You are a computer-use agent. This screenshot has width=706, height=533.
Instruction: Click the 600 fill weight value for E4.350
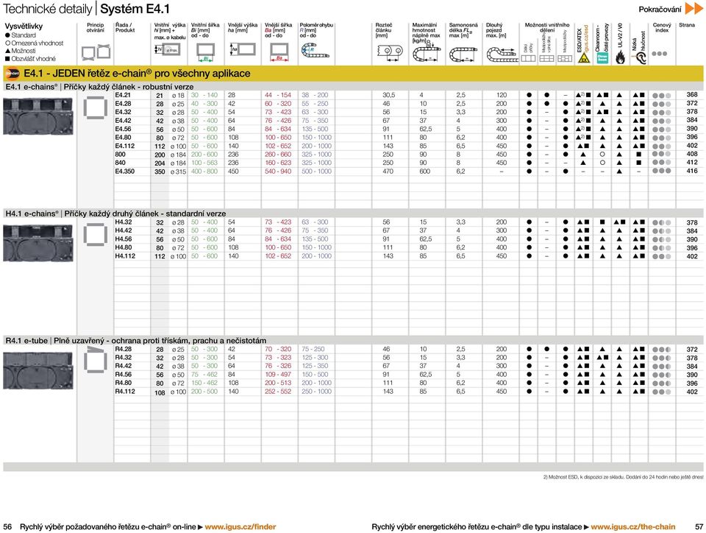(x=424, y=172)
